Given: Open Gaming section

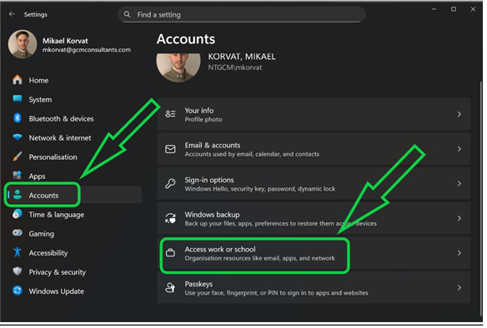Looking at the screenshot, I should [42, 234].
